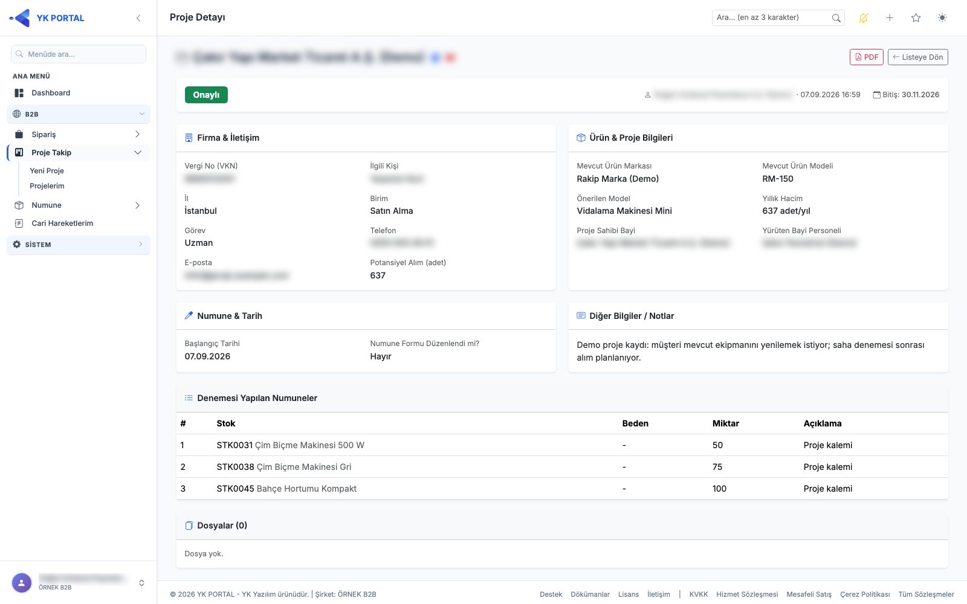Screen dimensions: 967x604
Task: Toggle light/dark theme sun icon
Action: tap(942, 18)
